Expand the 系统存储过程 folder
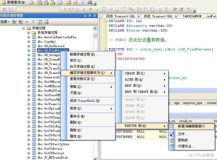The image size is (217, 160). click(29, 33)
